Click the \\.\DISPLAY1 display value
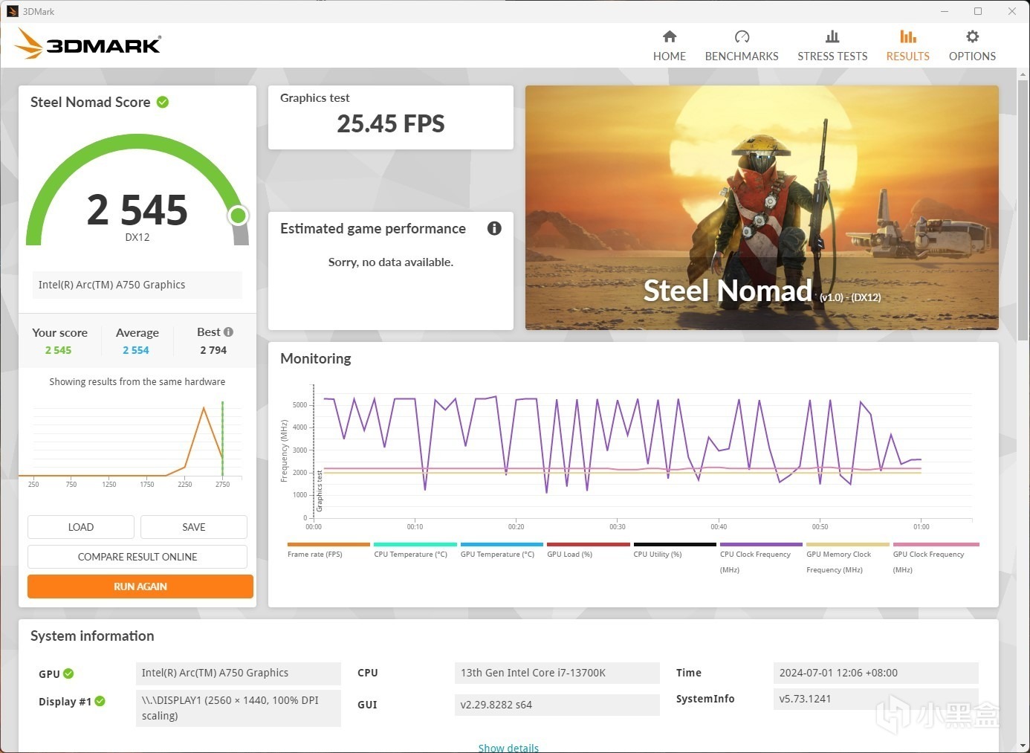 (239, 708)
